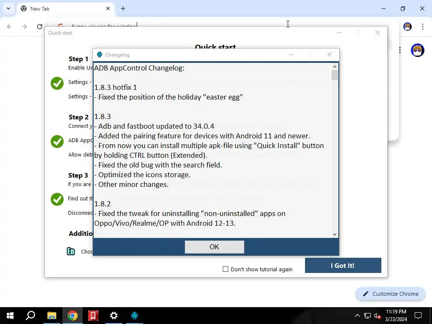The image size is (432, 324).
Task: Click the 'Step 1' heading in Quick start
Action: (78, 59)
